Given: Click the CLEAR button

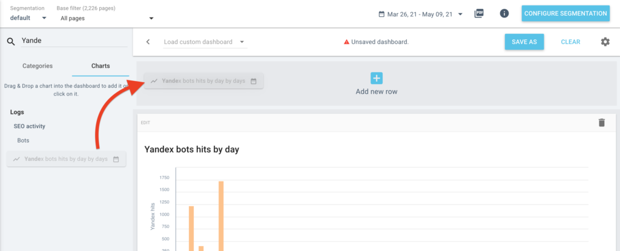Looking at the screenshot, I should 570,42.
